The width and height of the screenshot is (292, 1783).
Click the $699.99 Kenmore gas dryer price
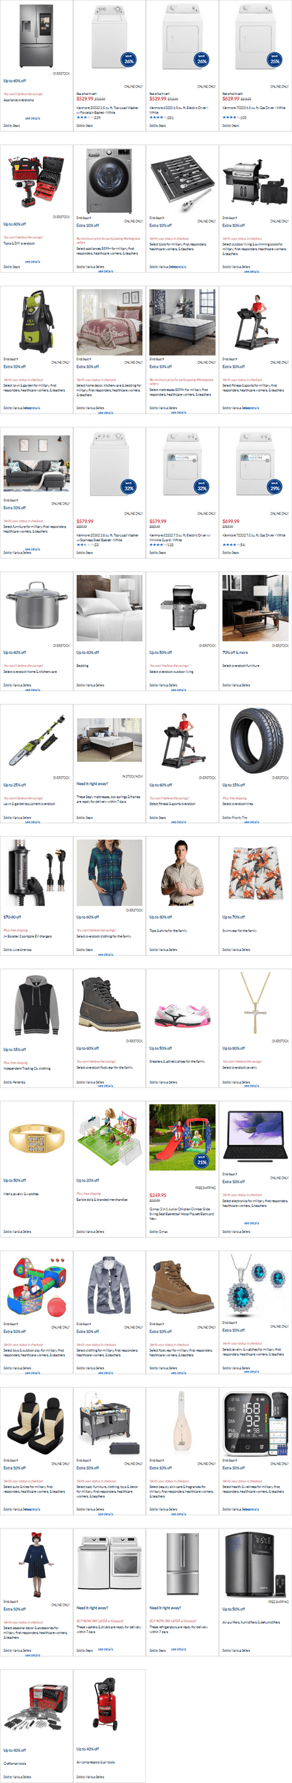(231, 521)
